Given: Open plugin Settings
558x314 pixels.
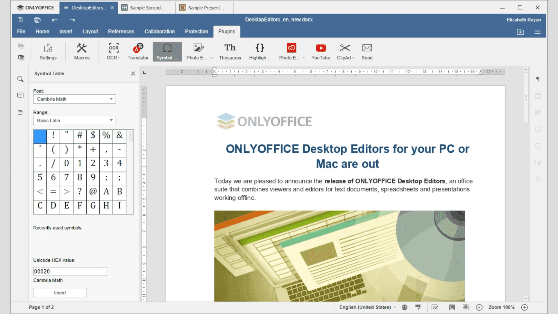Looking at the screenshot, I should pos(48,52).
